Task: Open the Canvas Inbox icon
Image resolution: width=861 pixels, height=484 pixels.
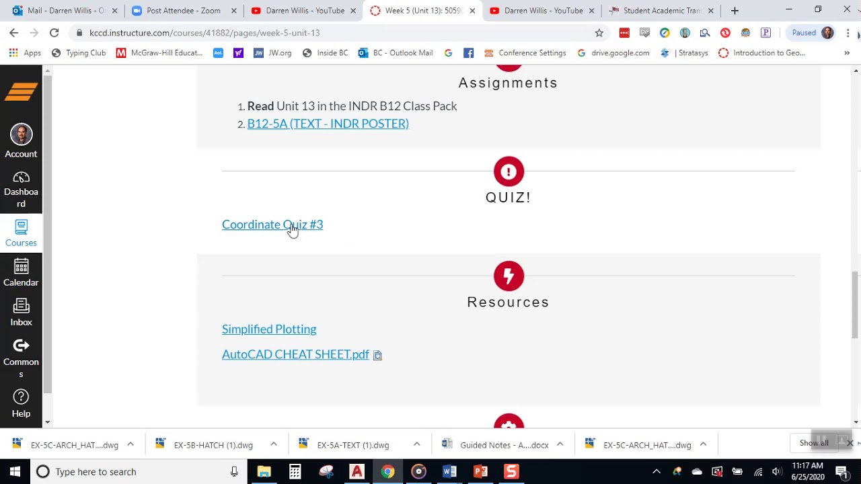Action: click(x=21, y=306)
